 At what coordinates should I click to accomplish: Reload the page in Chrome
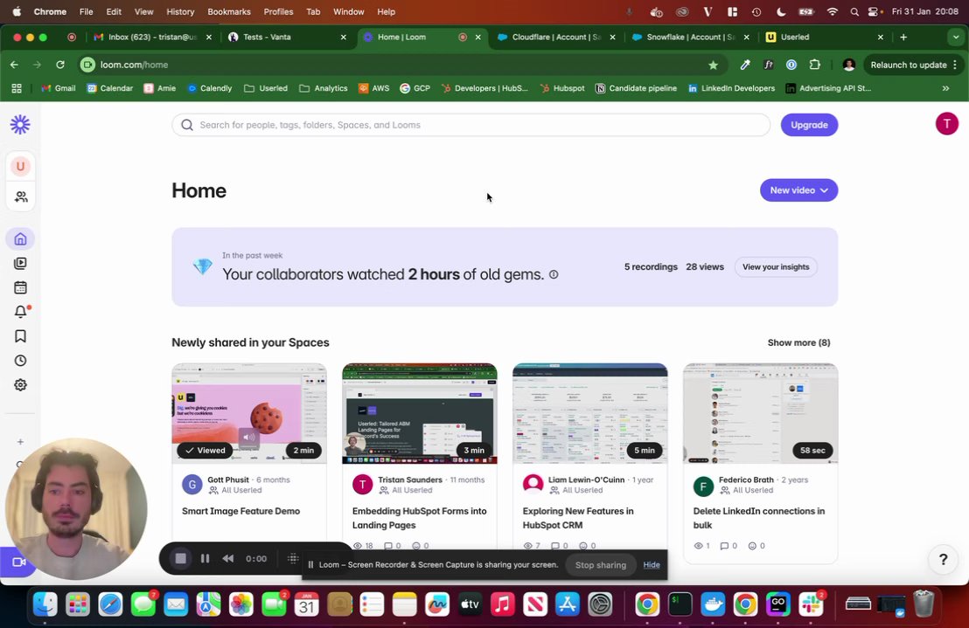coord(60,65)
